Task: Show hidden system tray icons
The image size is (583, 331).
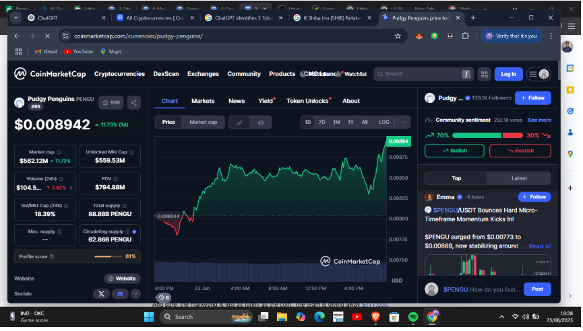Action: 501,317
